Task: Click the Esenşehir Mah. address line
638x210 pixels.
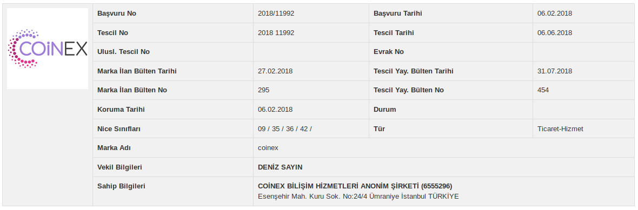Action: (x=358, y=196)
